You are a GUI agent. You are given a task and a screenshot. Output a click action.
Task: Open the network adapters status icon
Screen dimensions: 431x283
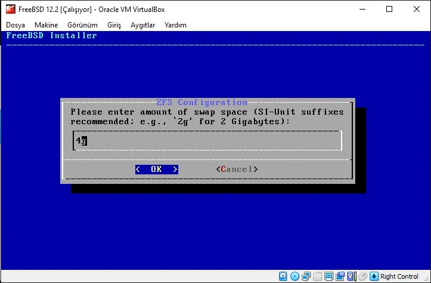click(306, 276)
